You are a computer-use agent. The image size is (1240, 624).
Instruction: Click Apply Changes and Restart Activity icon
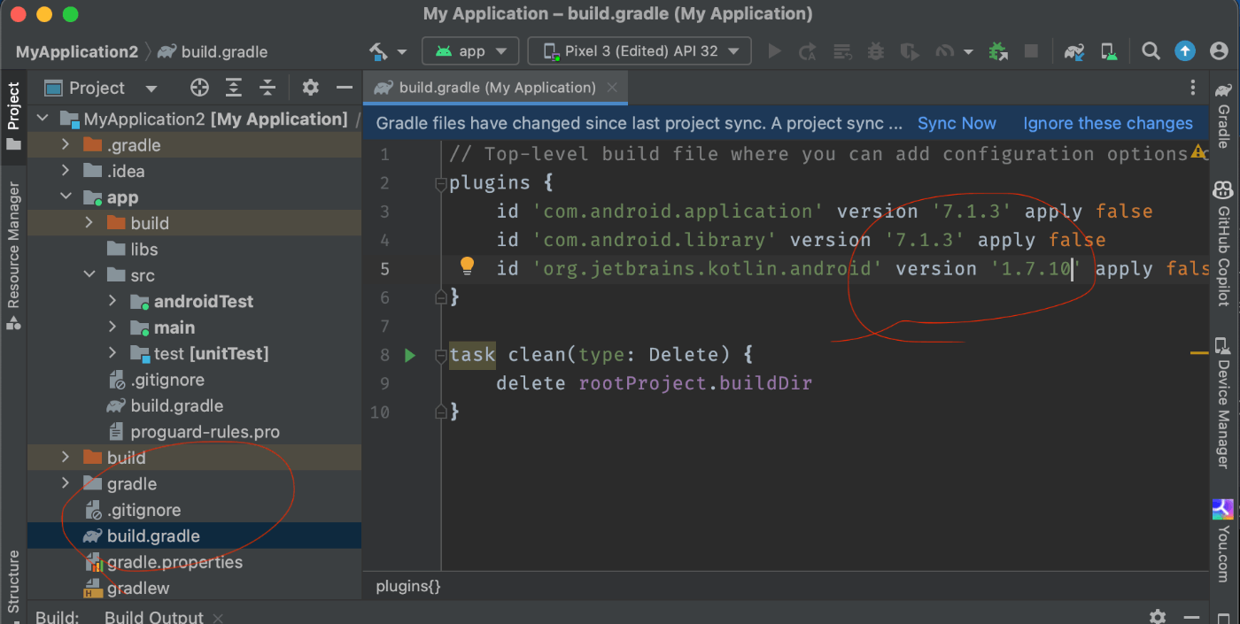(808, 51)
